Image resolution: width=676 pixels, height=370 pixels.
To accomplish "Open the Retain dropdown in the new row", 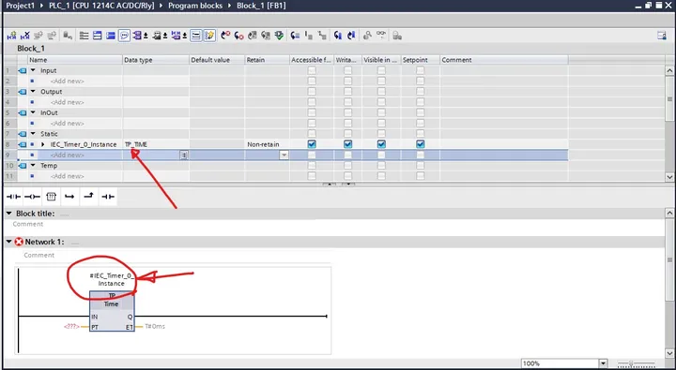I will click(x=284, y=155).
